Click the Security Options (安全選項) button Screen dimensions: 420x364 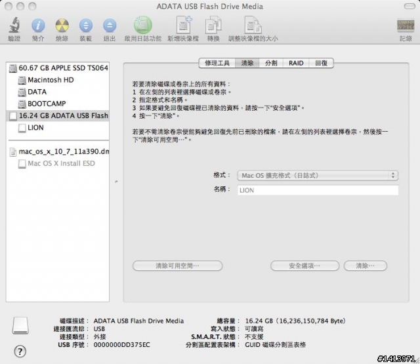tap(304, 266)
